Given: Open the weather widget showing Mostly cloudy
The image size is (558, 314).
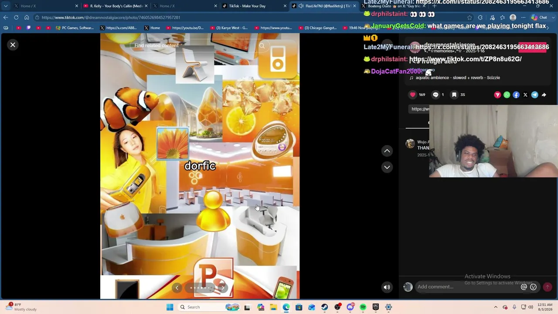Looking at the screenshot, I should tap(21, 307).
